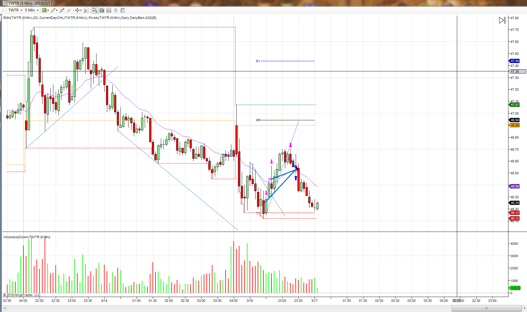Click the grey 47.35 crosshair price marker
This screenshot has height=312, width=527.
click(x=517, y=71)
